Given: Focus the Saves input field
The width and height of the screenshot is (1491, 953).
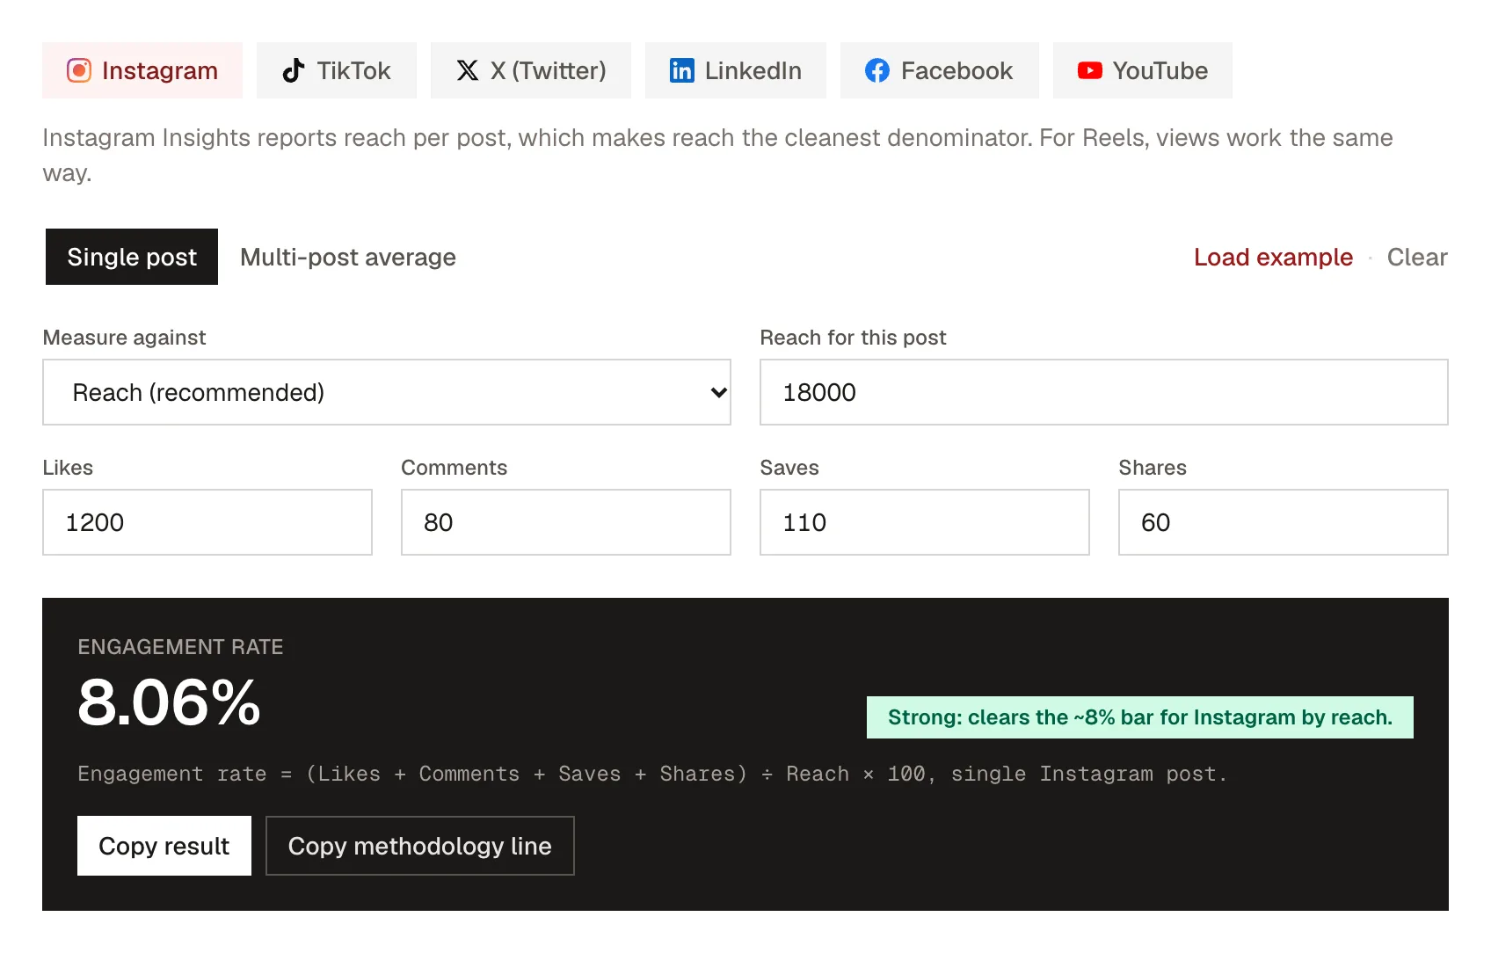Looking at the screenshot, I should pyautogui.click(x=925, y=522).
